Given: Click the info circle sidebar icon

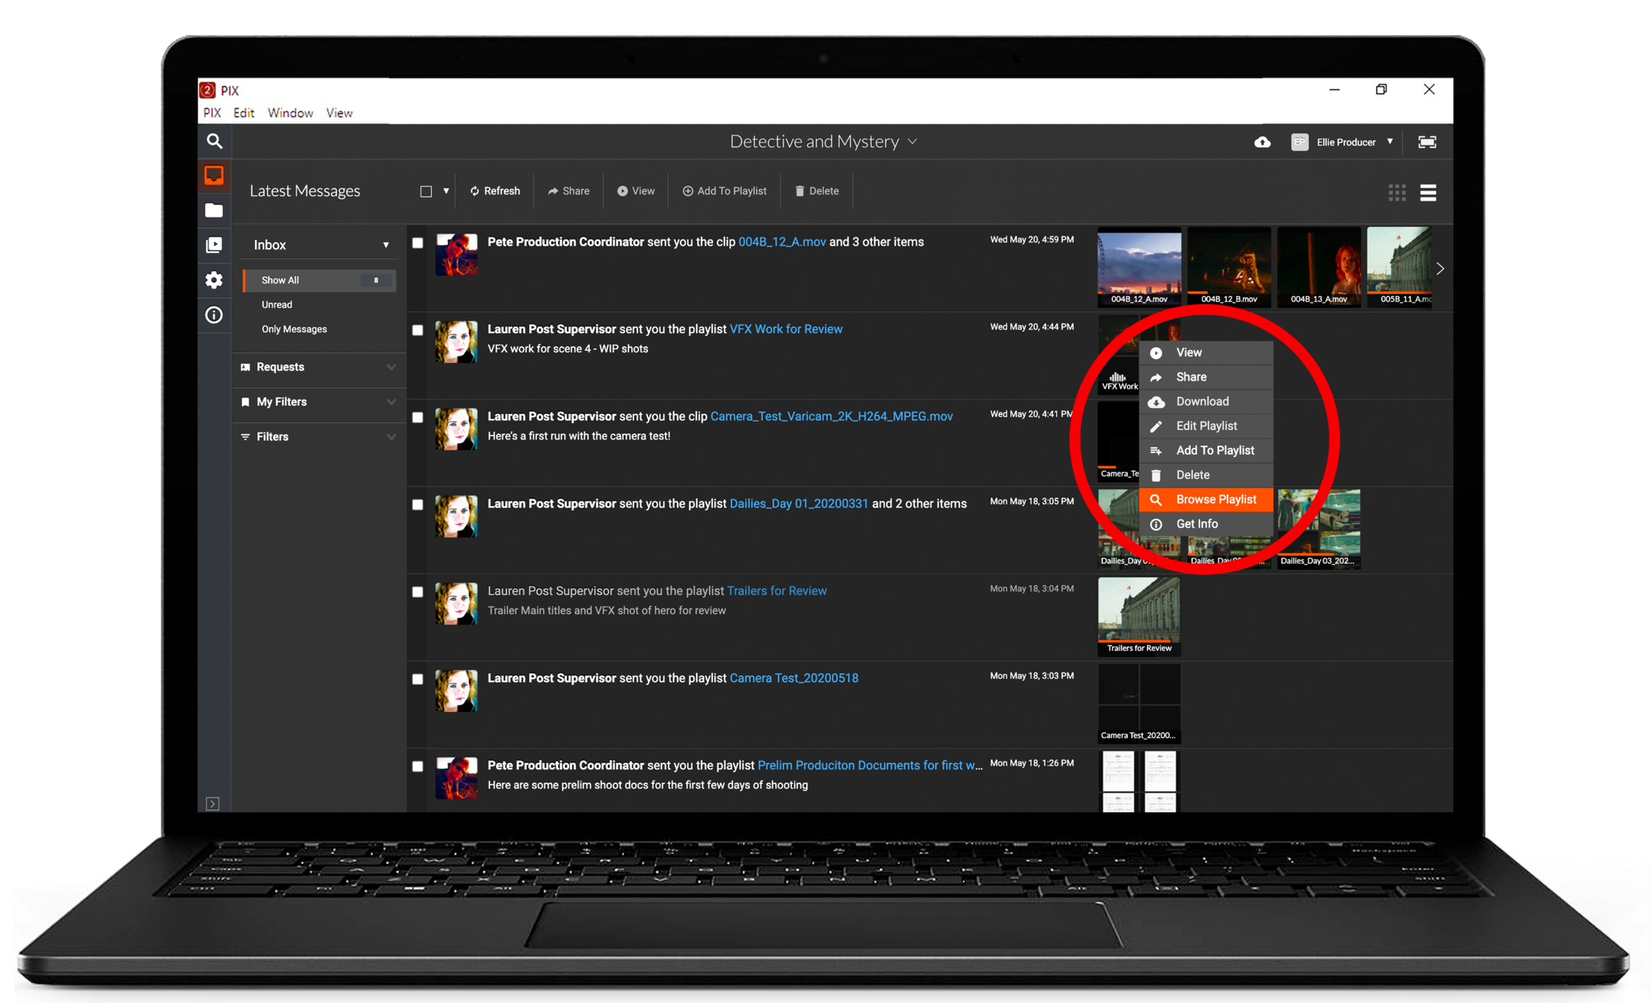Looking at the screenshot, I should [214, 315].
